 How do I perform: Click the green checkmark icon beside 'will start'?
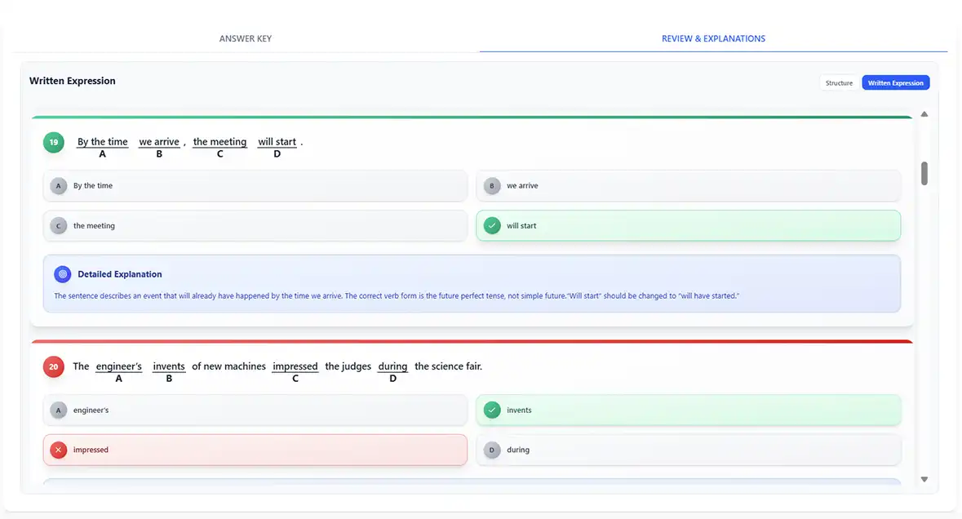click(x=492, y=226)
